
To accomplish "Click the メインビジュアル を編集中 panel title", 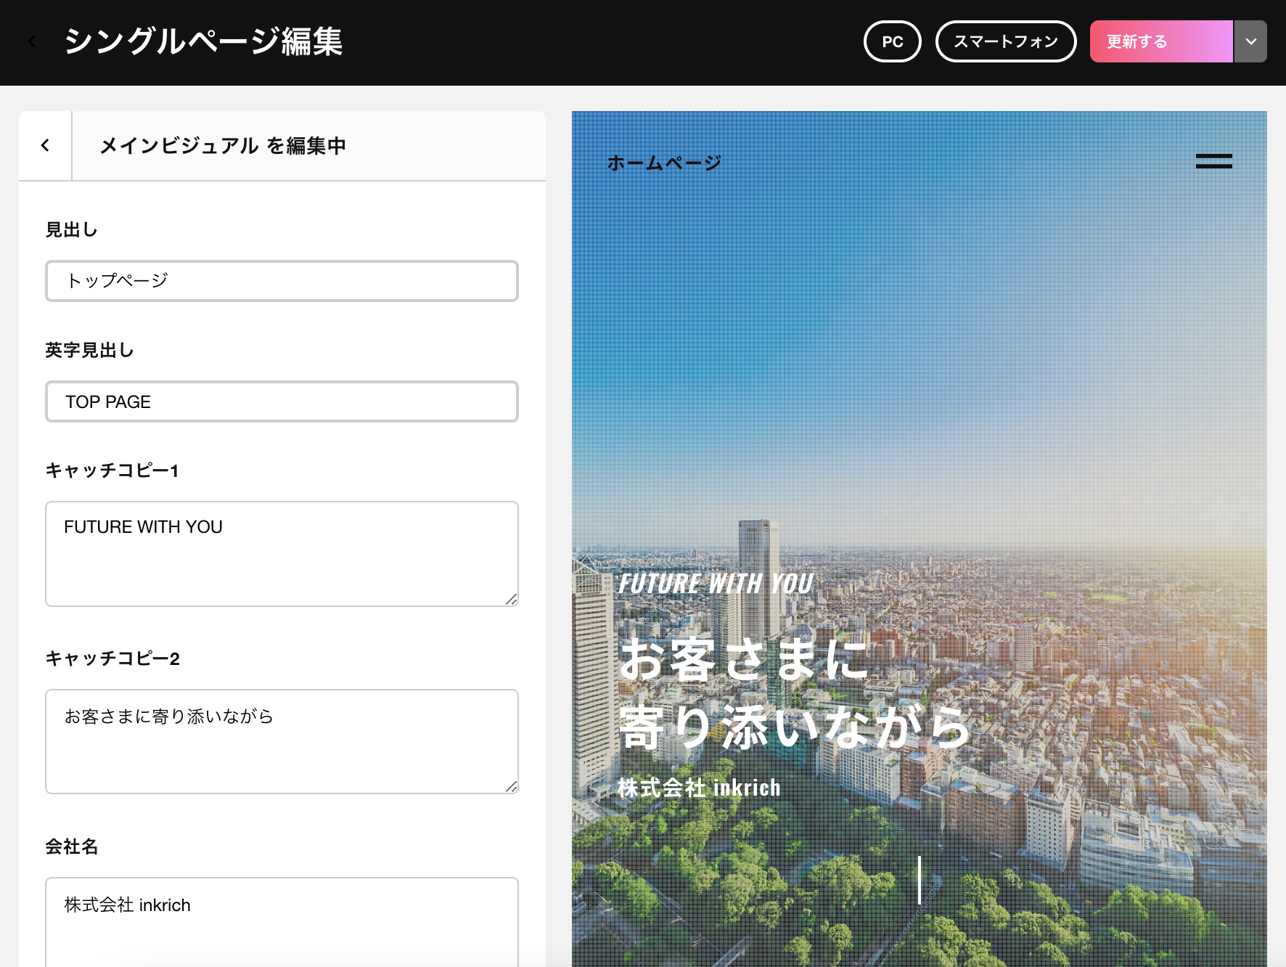I will click(223, 146).
